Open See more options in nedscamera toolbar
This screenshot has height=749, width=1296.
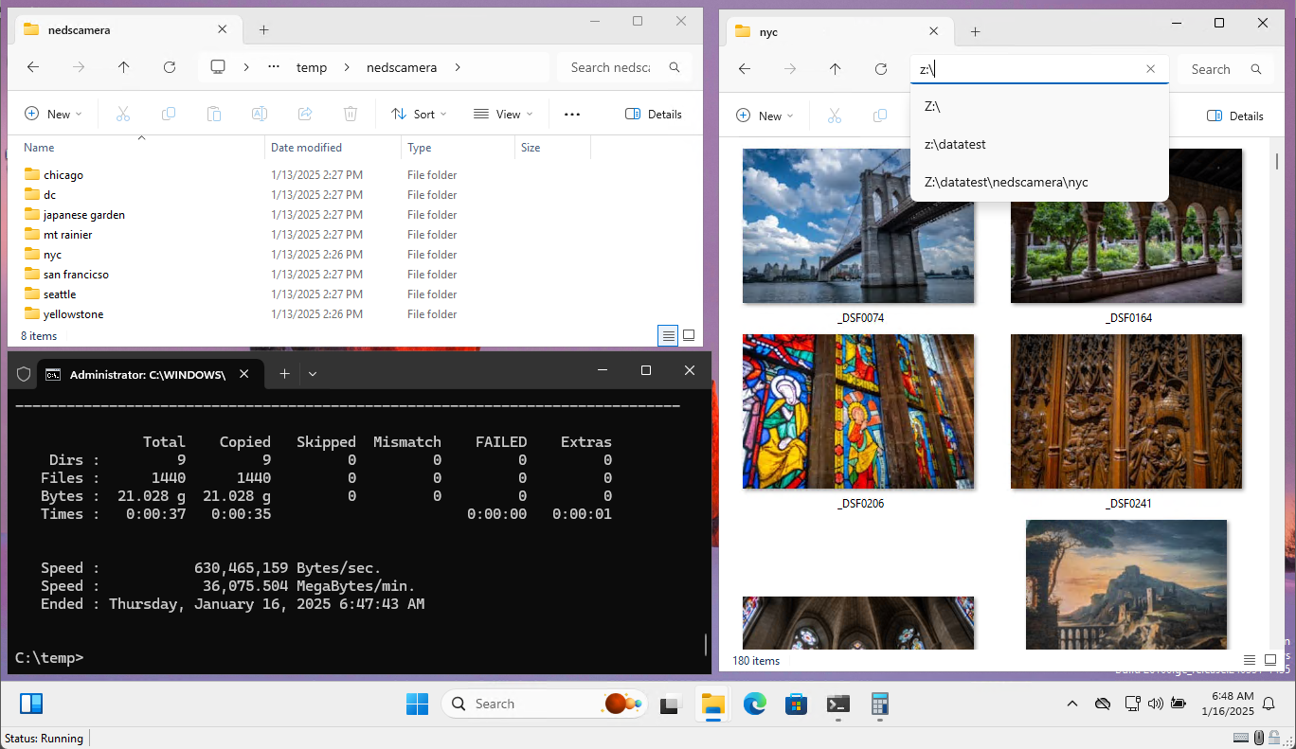point(571,114)
